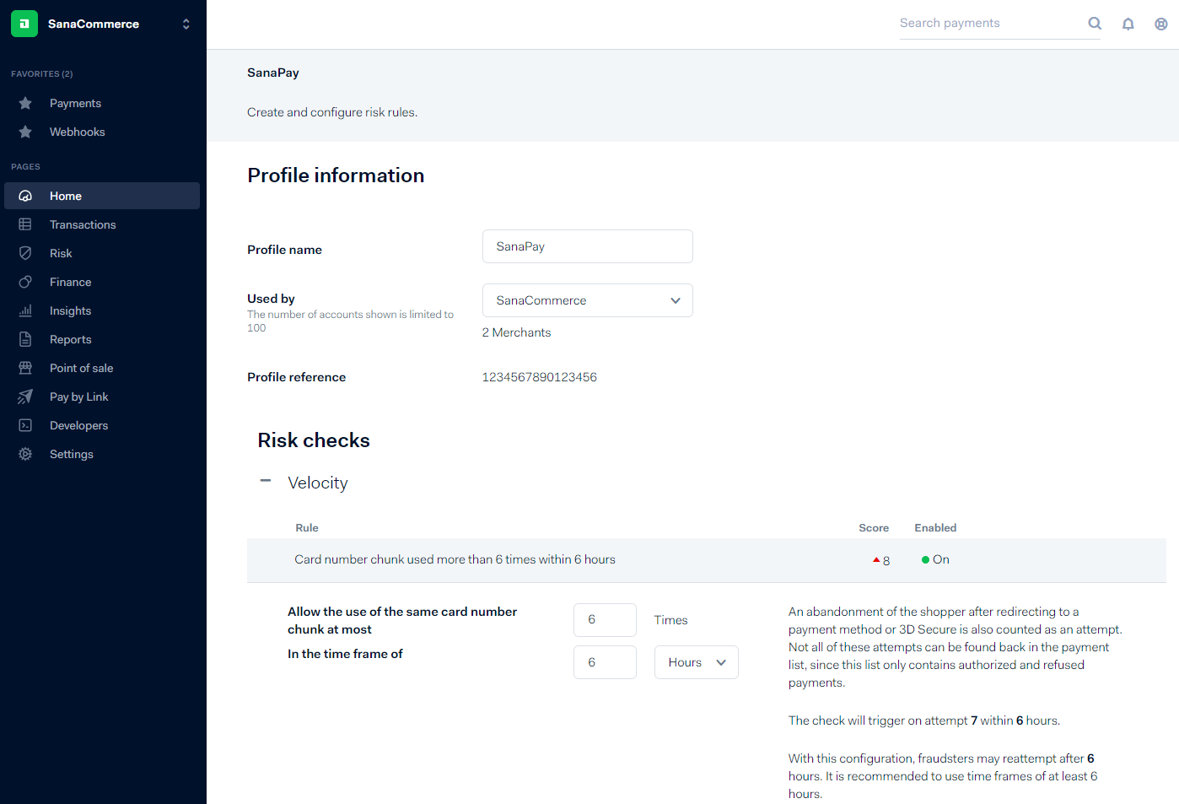This screenshot has width=1179, height=804.
Task: Open Webhooks in favorites
Action: pyautogui.click(x=78, y=132)
